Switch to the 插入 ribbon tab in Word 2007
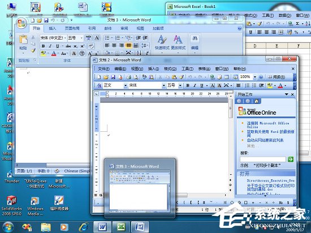This screenshot has height=233, width=311. [x=53, y=28]
